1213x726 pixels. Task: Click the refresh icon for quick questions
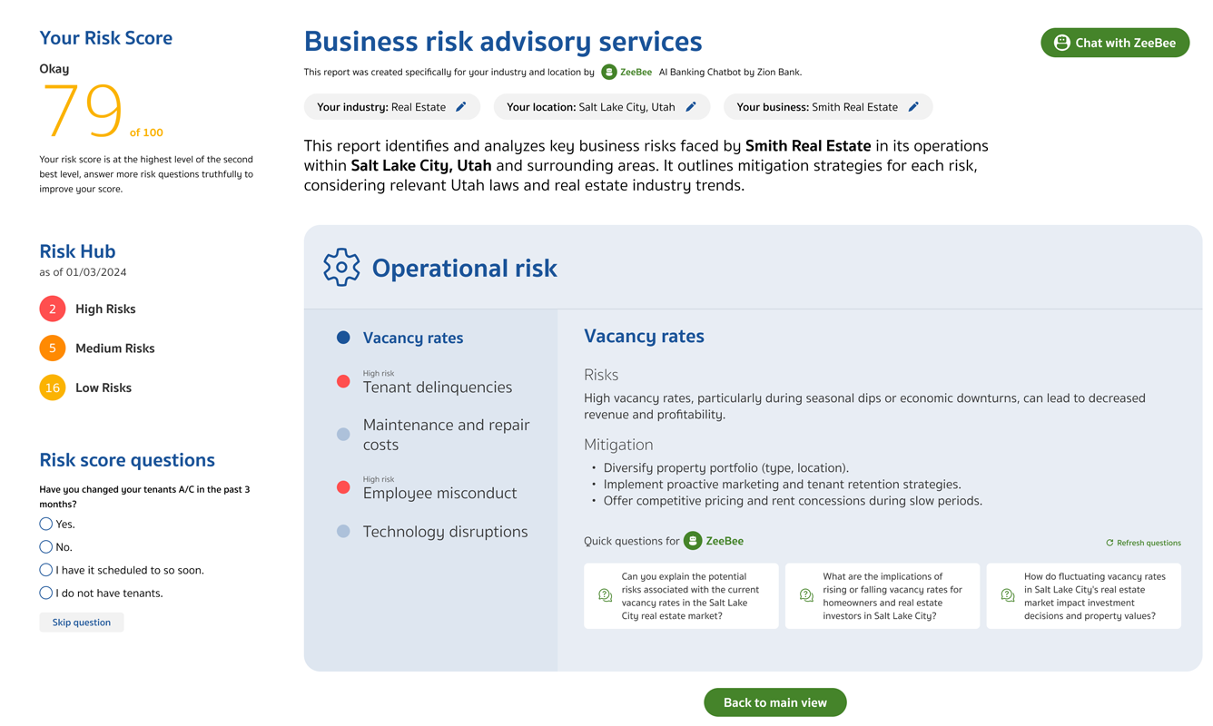pos(1109,543)
